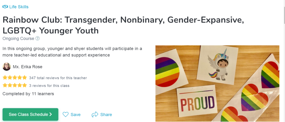Click the heart Save icon
The height and width of the screenshot is (122, 285).
[65, 115]
